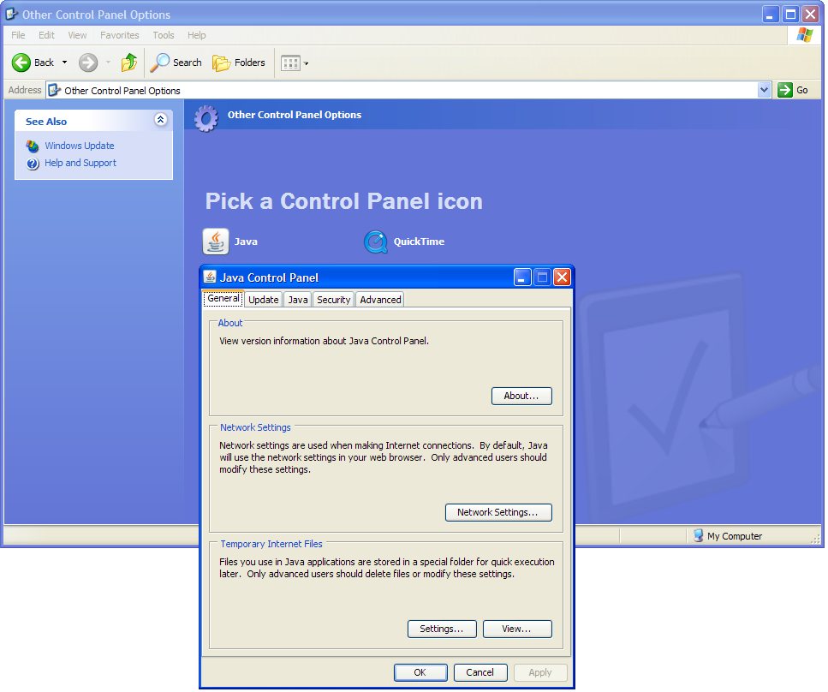Image resolution: width=828 pixels, height=692 pixels.
Task: Click the 'Pick a Control Panel icon' heading
Action: [343, 201]
